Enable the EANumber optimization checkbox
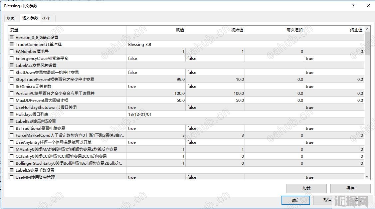Image resolution: width=375 pixels, height=209 pixels. coord(12,52)
